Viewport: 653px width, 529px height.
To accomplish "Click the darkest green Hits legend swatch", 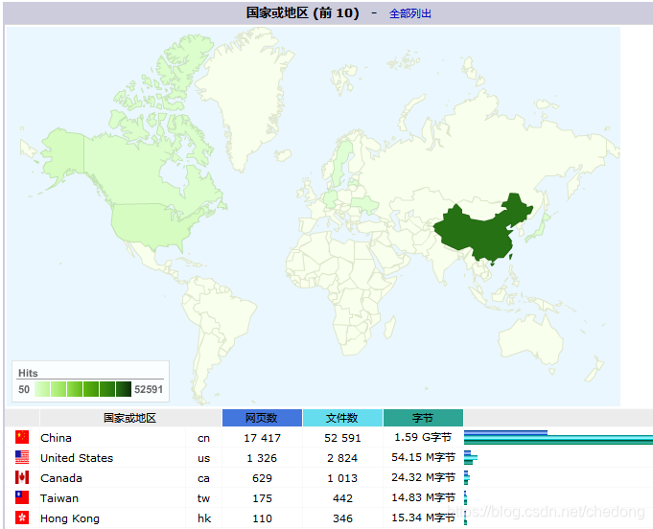I will (124, 389).
